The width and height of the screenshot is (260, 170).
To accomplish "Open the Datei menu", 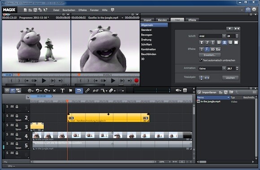I will [x=56, y=10].
